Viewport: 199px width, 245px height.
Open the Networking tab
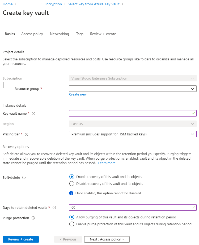60,34
